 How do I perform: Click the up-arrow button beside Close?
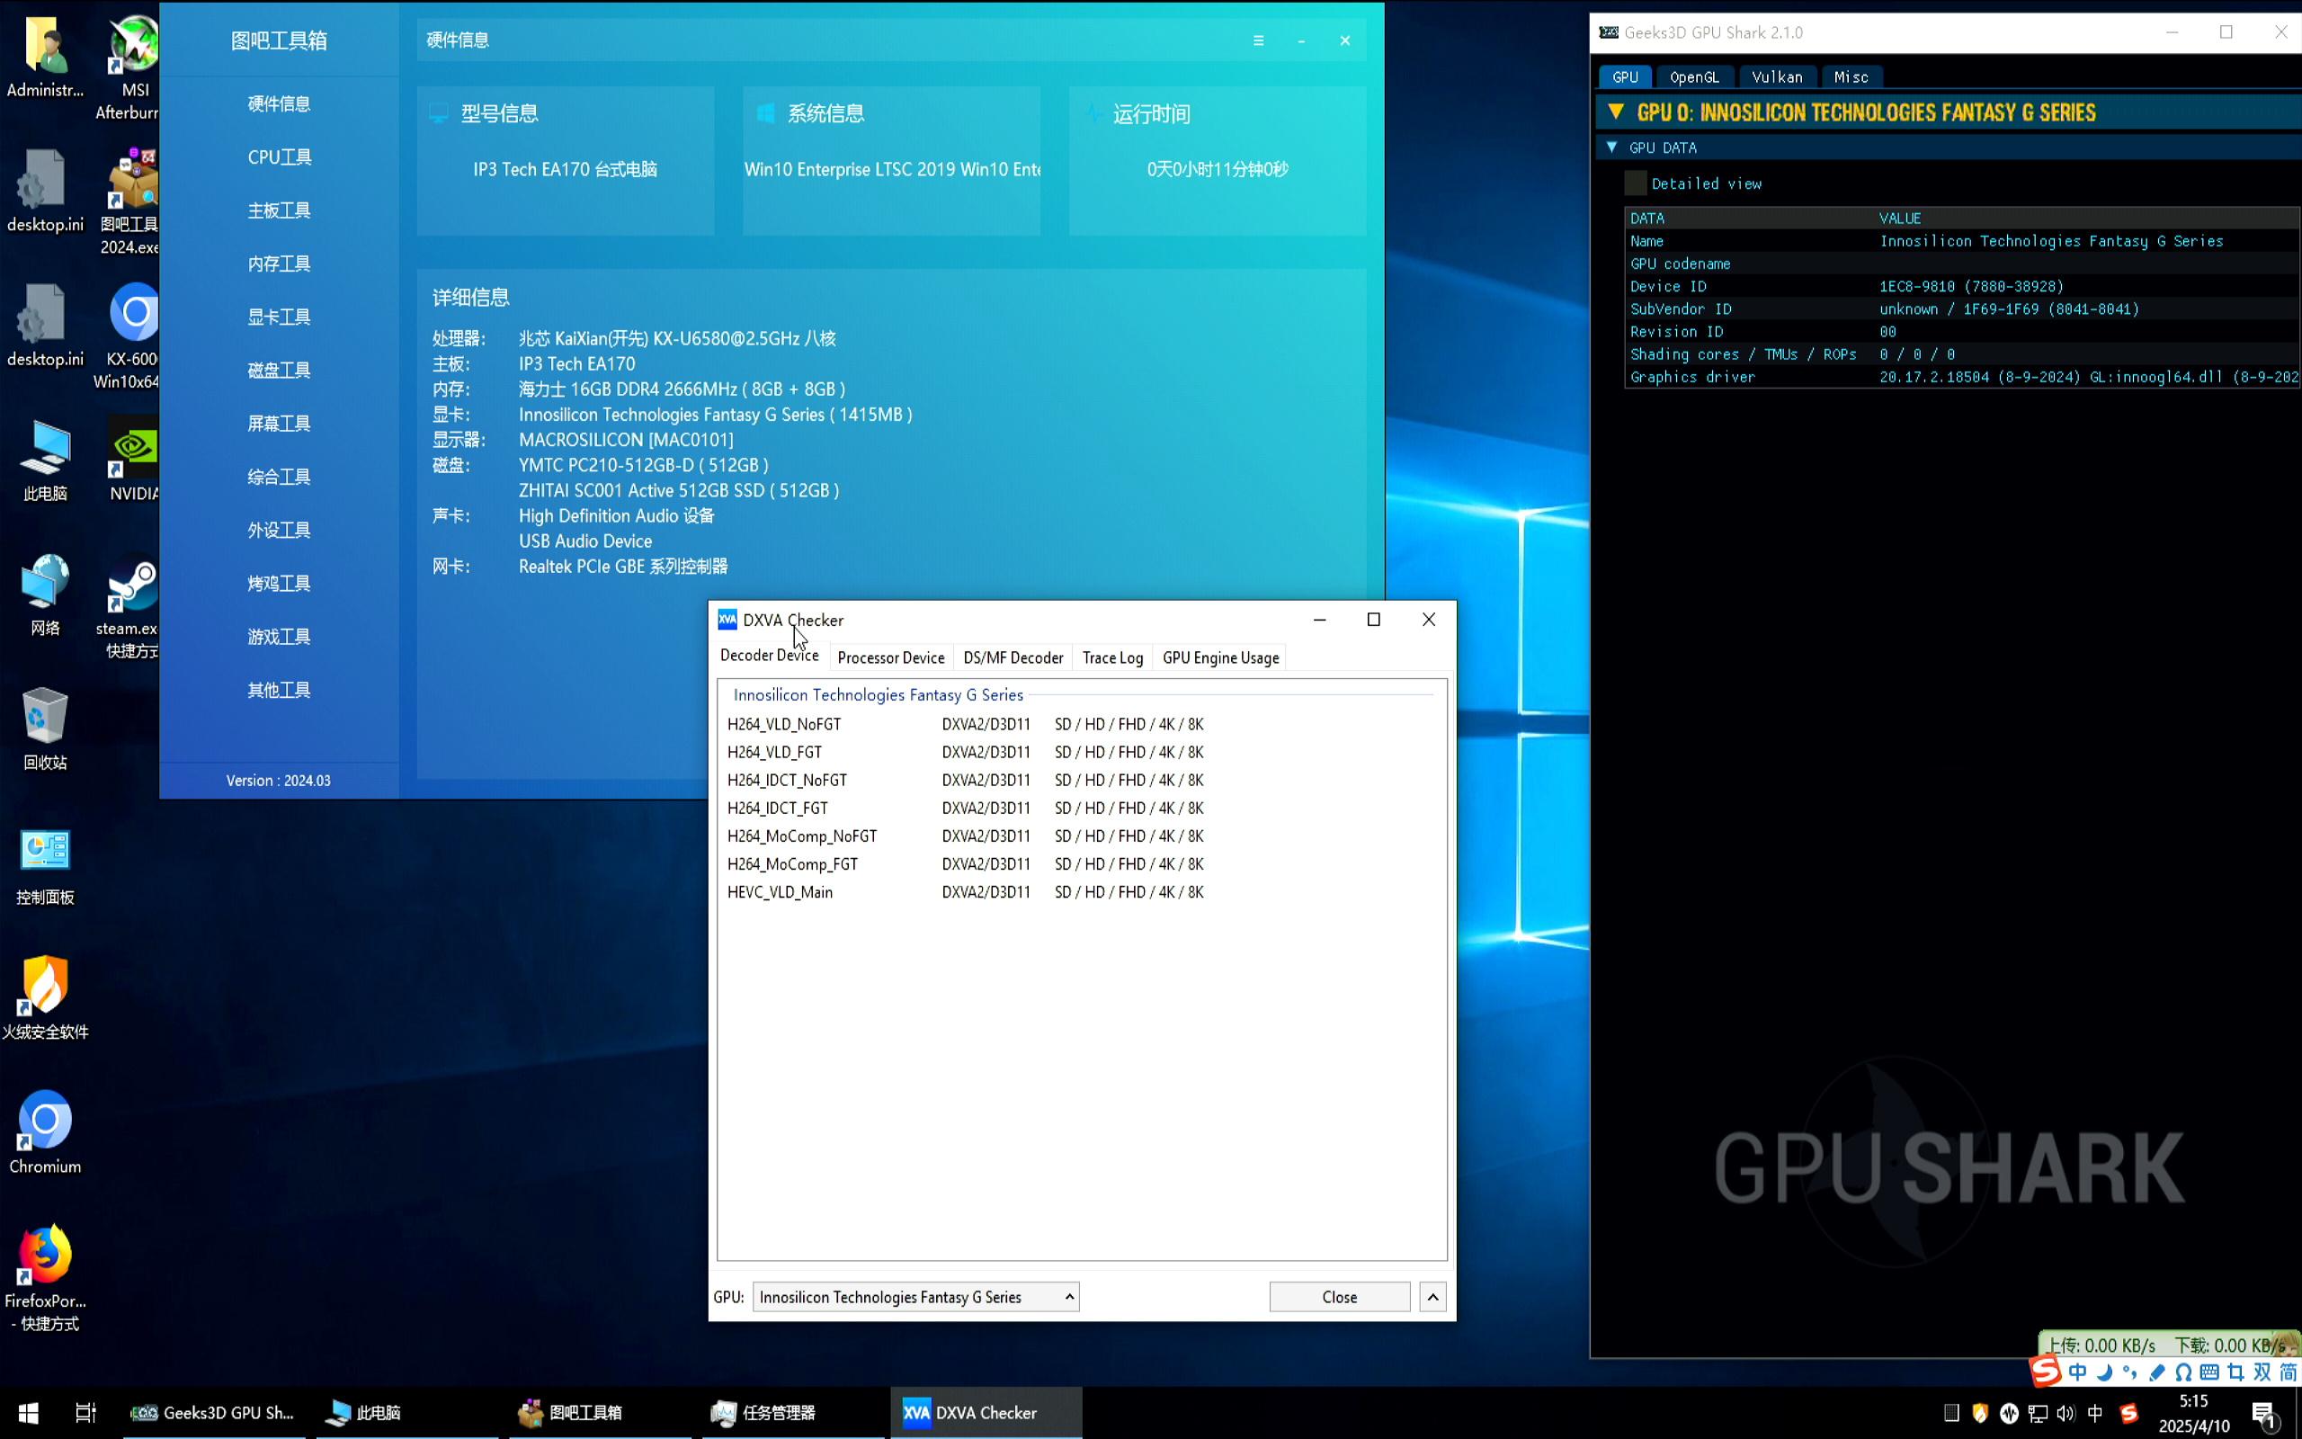1432,1297
